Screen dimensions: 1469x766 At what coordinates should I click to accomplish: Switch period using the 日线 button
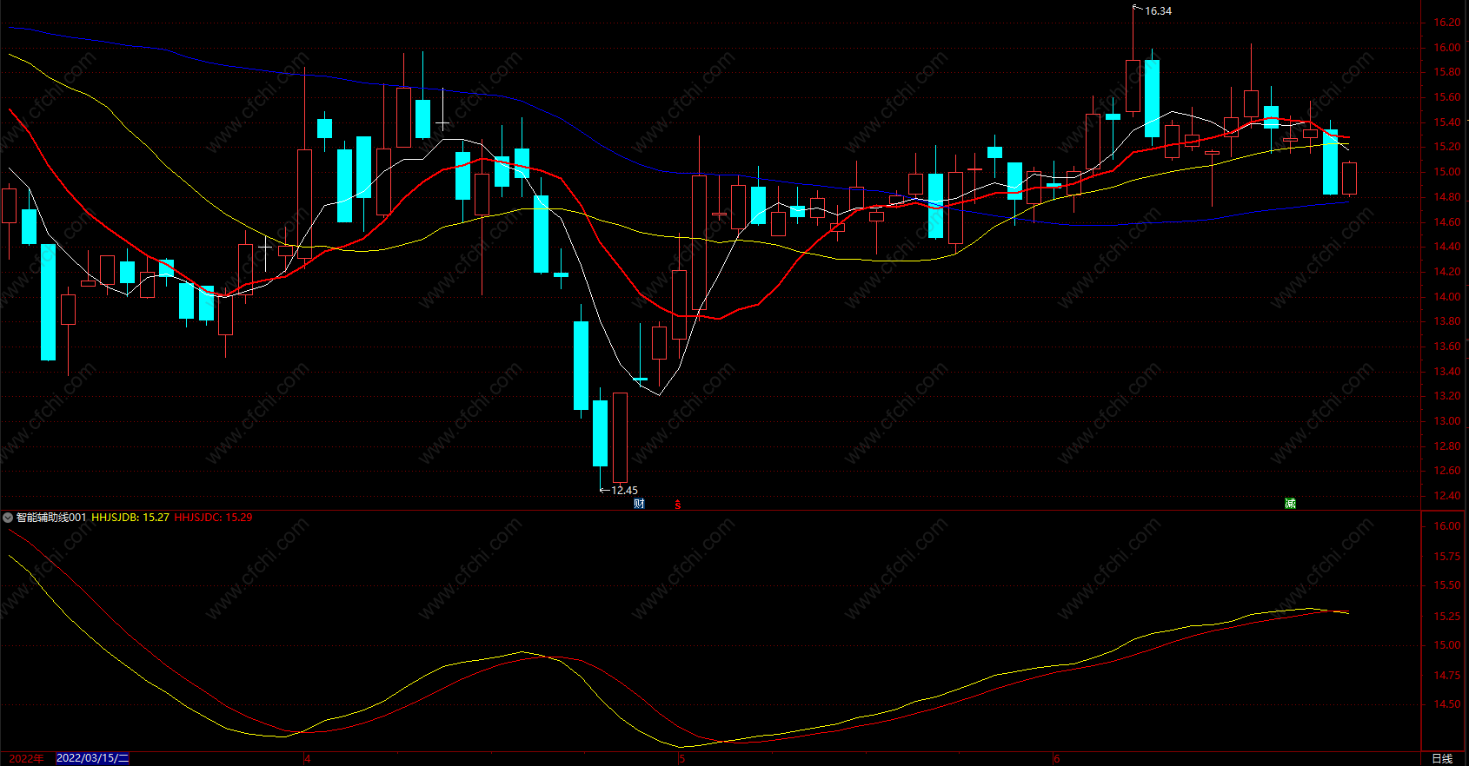point(1442,758)
